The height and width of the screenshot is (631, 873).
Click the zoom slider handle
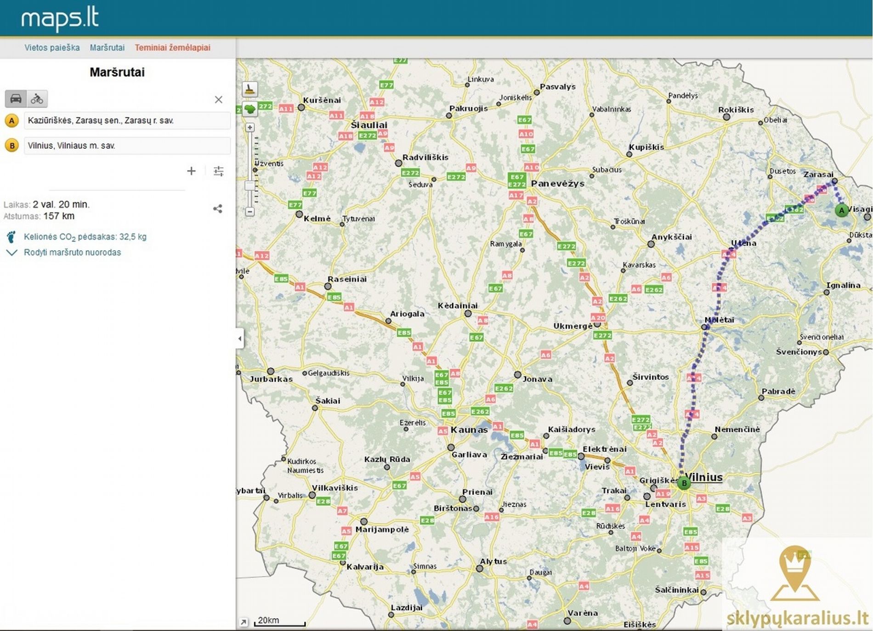click(249, 186)
